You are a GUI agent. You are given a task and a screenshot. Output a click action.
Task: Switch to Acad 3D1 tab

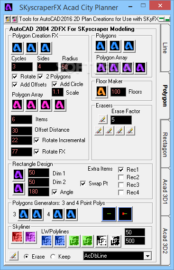click(x=165, y=192)
